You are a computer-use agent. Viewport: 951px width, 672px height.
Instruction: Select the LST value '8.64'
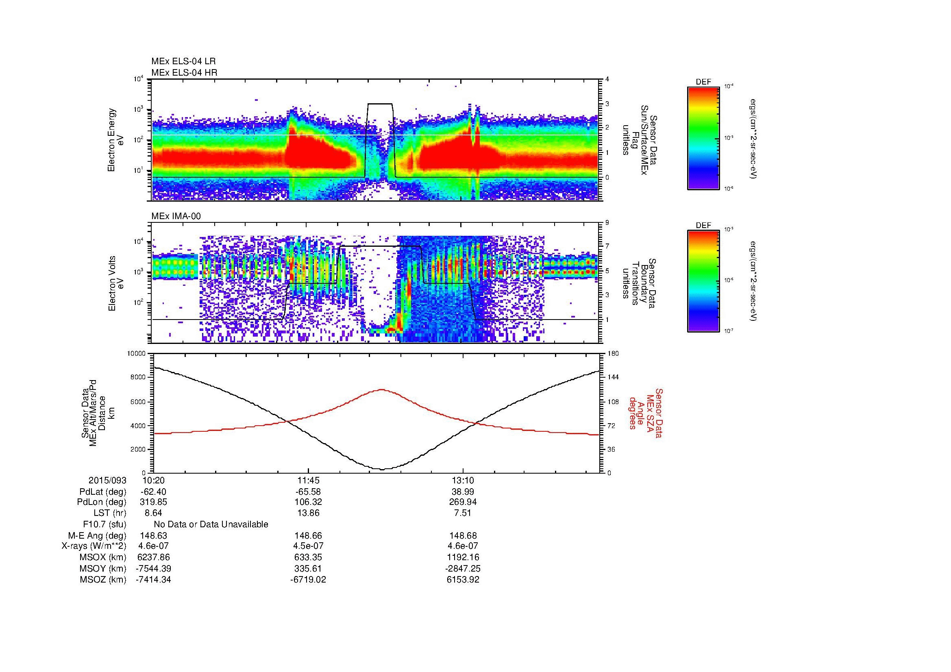[153, 513]
